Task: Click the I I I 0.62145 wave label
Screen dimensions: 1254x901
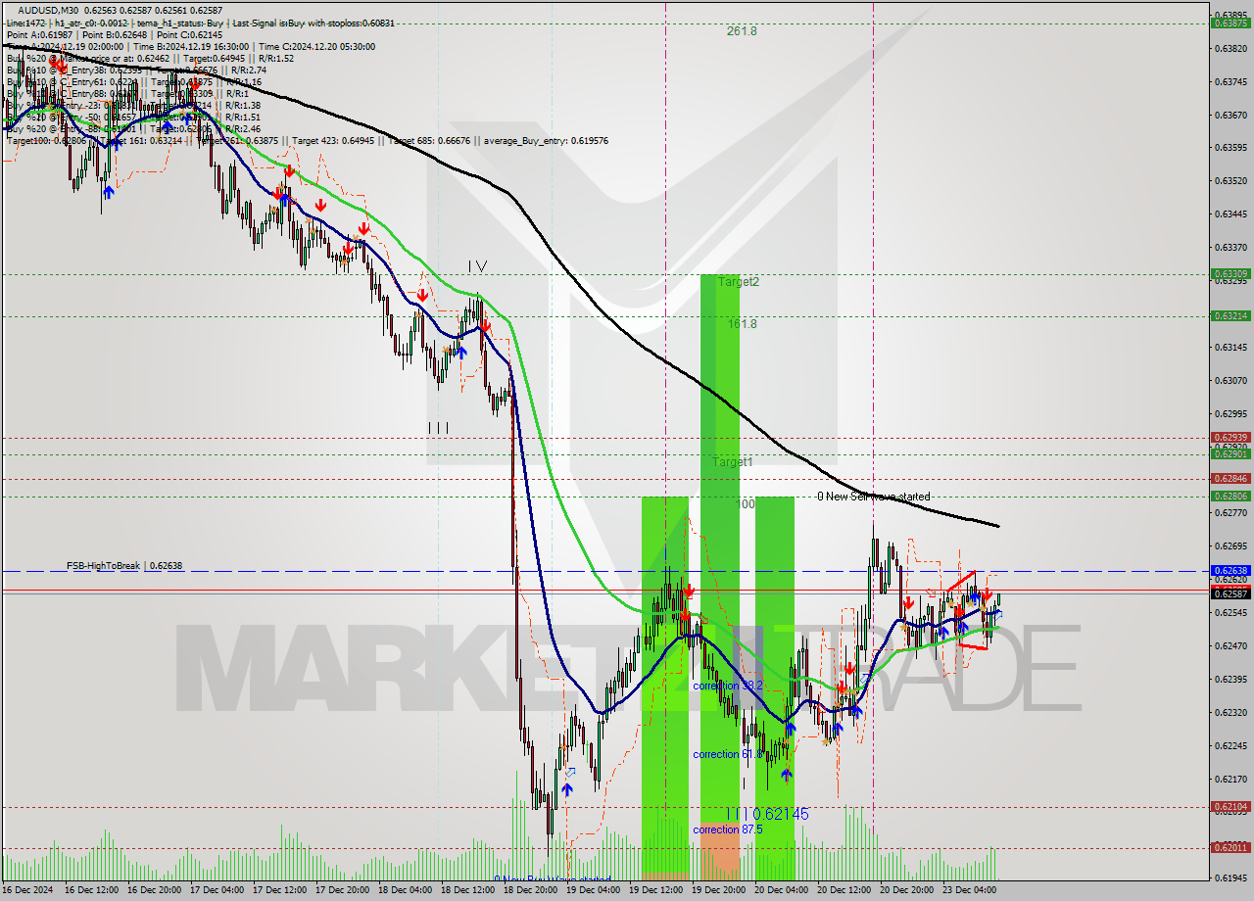Action: point(768,814)
